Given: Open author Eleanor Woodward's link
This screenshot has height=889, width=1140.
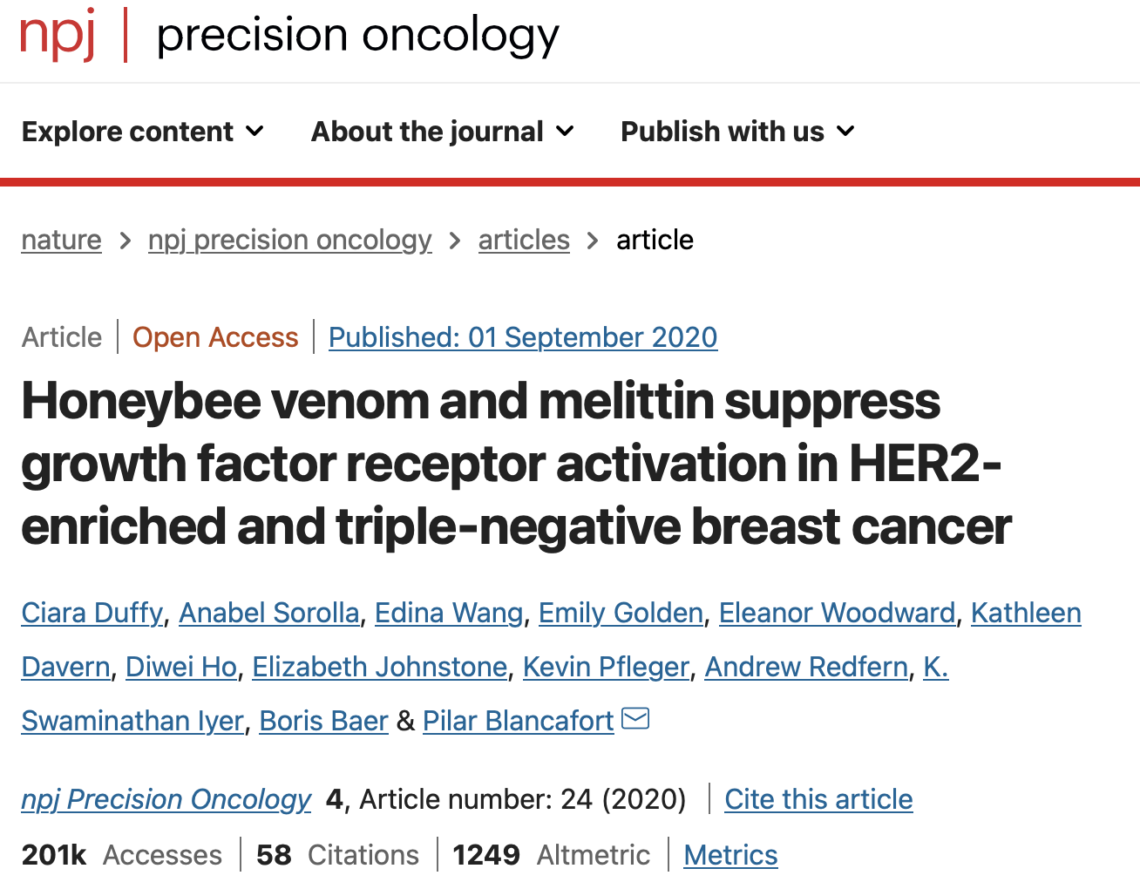Looking at the screenshot, I should 837,613.
